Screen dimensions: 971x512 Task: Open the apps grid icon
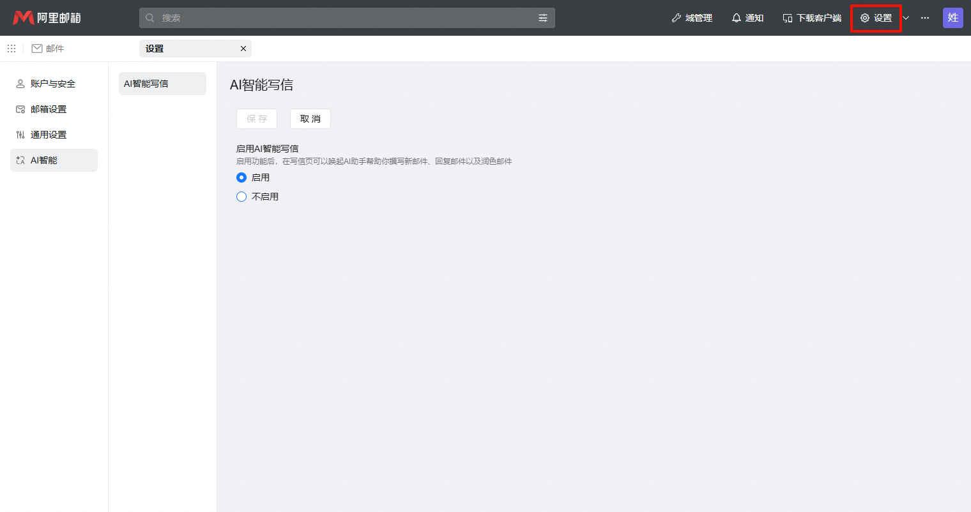11,48
